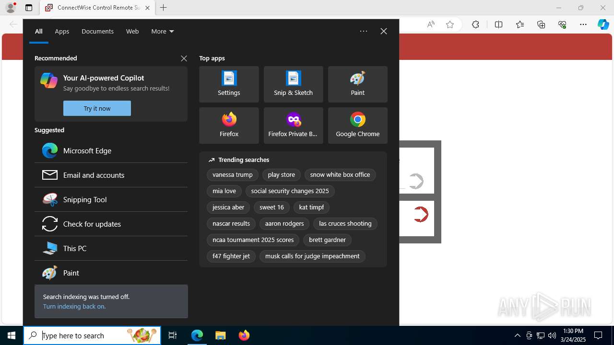Image resolution: width=614 pixels, height=345 pixels.
Task: Search trending 'musk calls for judge impeachment'
Action: point(312,256)
